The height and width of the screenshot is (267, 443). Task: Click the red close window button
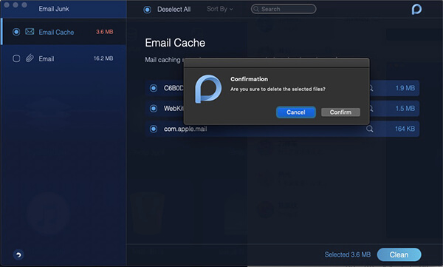tap(7, 5)
